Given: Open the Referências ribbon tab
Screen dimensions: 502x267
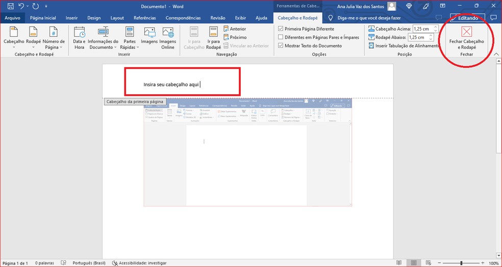Looking at the screenshot, I should (x=144, y=18).
